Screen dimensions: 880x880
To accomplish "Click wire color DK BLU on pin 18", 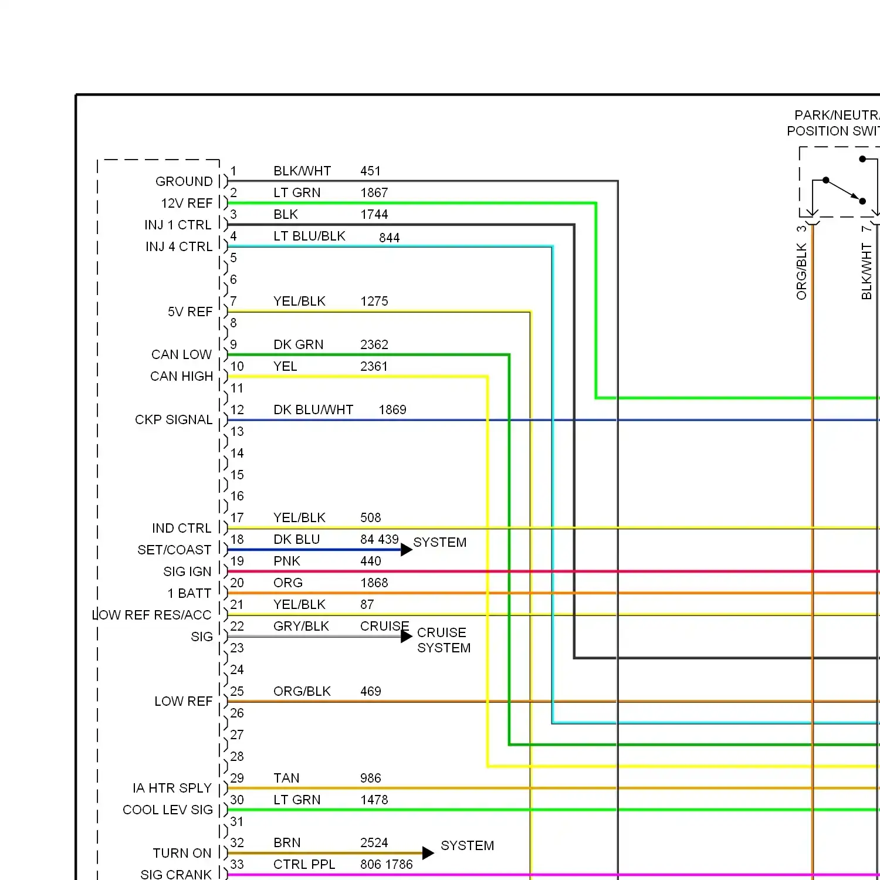I will tap(296, 539).
